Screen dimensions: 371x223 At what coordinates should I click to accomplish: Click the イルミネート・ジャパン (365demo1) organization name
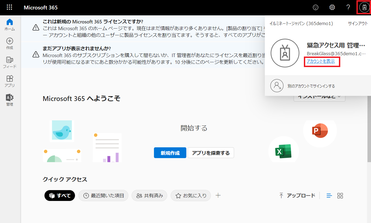point(301,23)
